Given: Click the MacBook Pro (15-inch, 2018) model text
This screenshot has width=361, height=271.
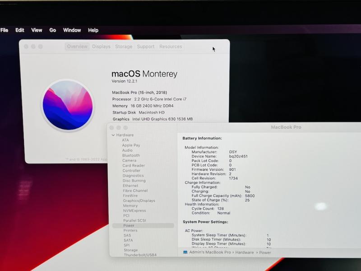Looking at the screenshot, I should [139, 93].
